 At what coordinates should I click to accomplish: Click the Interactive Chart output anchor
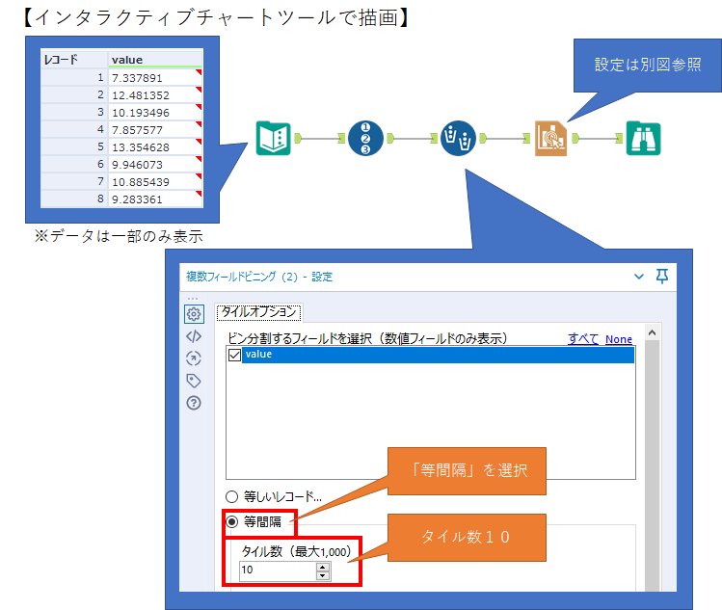click(575, 138)
